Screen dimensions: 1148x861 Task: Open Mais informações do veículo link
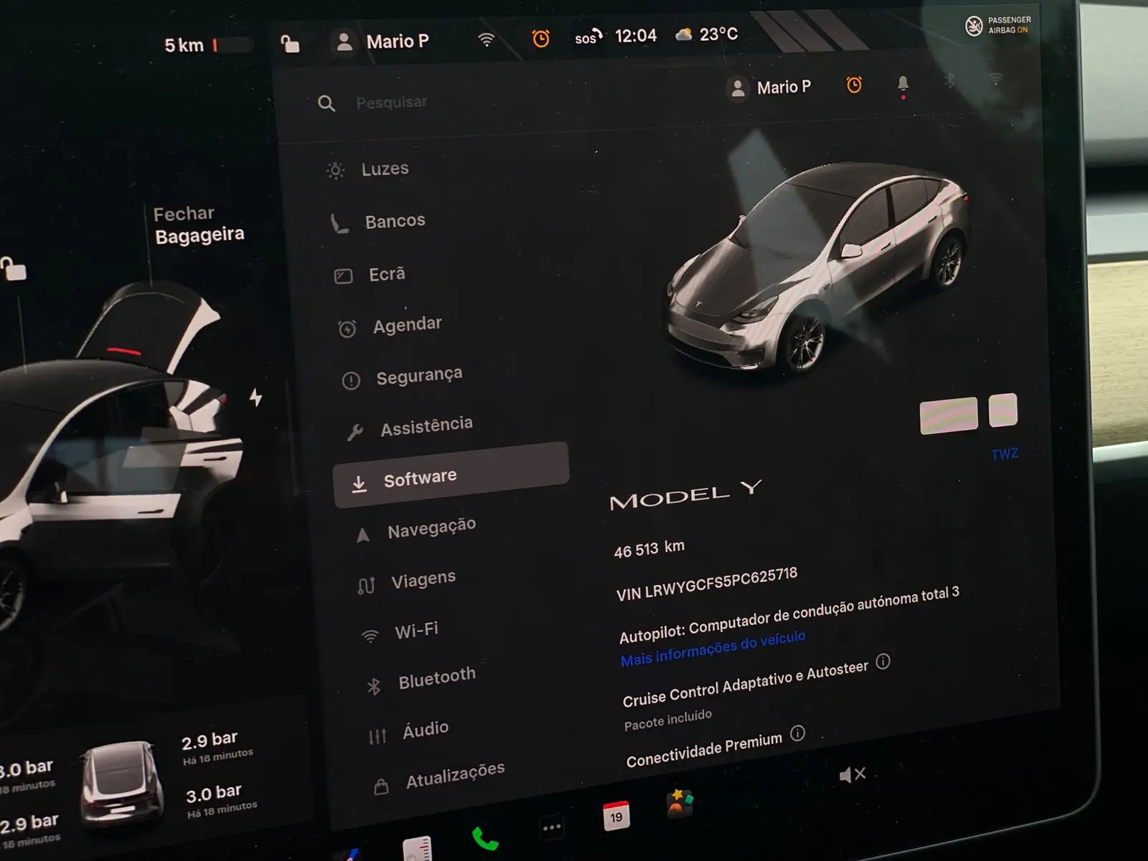point(713,649)
